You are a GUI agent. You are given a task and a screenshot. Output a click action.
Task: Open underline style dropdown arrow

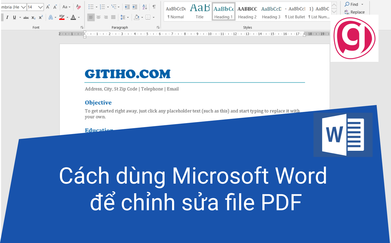pos(20,18)
